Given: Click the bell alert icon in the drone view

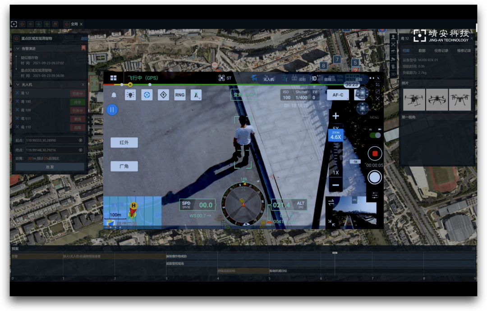Looking at the screenshot, I should click(114, 95).
